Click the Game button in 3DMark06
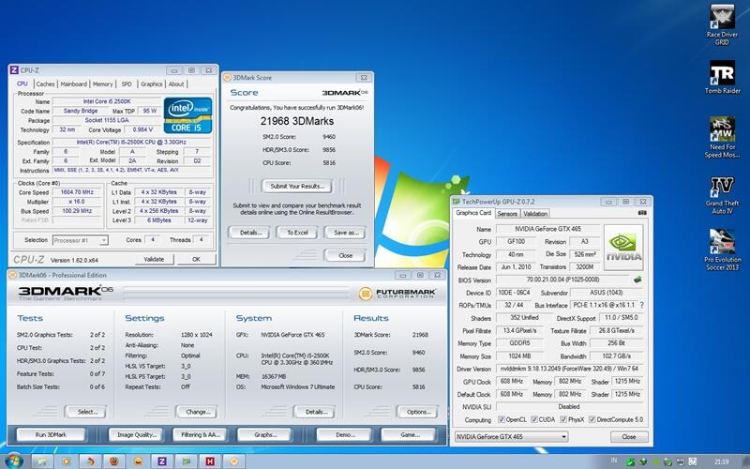This screenshot has height=469, width=750. coord(410,434)
